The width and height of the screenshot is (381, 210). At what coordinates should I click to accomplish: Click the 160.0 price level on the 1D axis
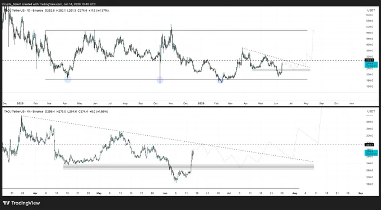369,80
